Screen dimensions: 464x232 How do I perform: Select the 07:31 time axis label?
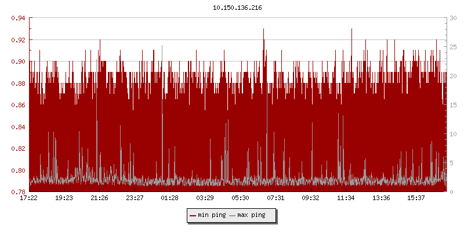(275, 198)
